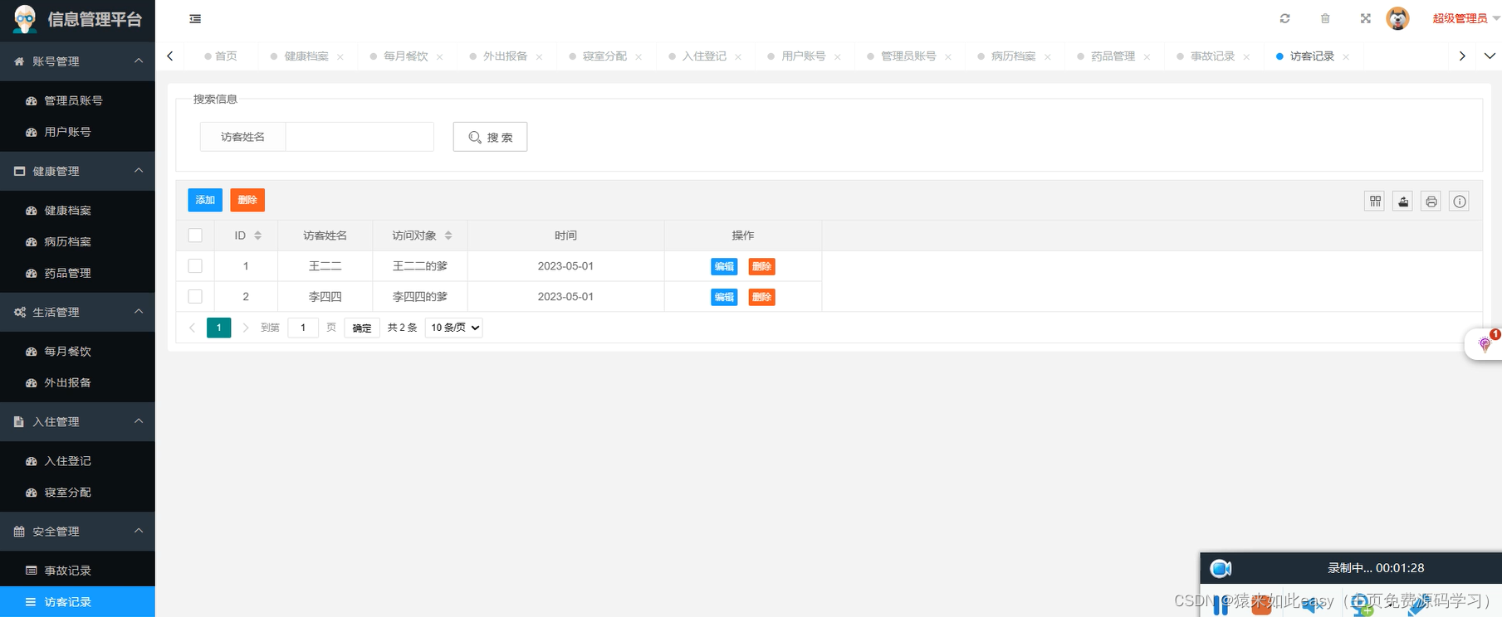Toggle the sidebar collapse hamburger icon
Viewport: 1502px width, 617px height.
(x=195, y=18)
